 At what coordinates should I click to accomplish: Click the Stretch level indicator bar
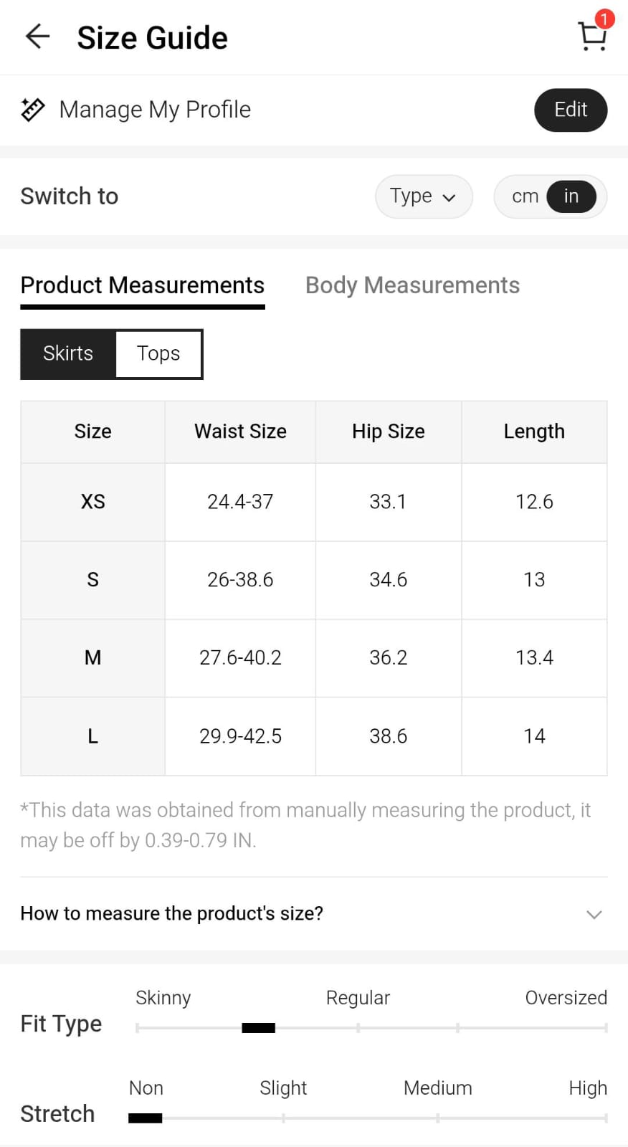click(x=145, y=1118)
